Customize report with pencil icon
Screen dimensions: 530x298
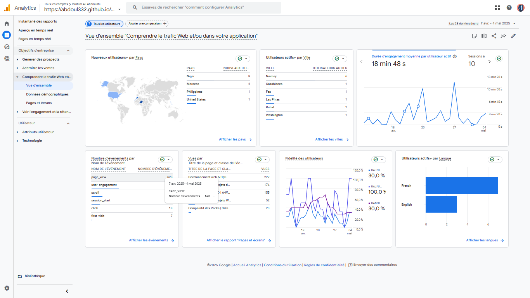(x=513, y=36)
